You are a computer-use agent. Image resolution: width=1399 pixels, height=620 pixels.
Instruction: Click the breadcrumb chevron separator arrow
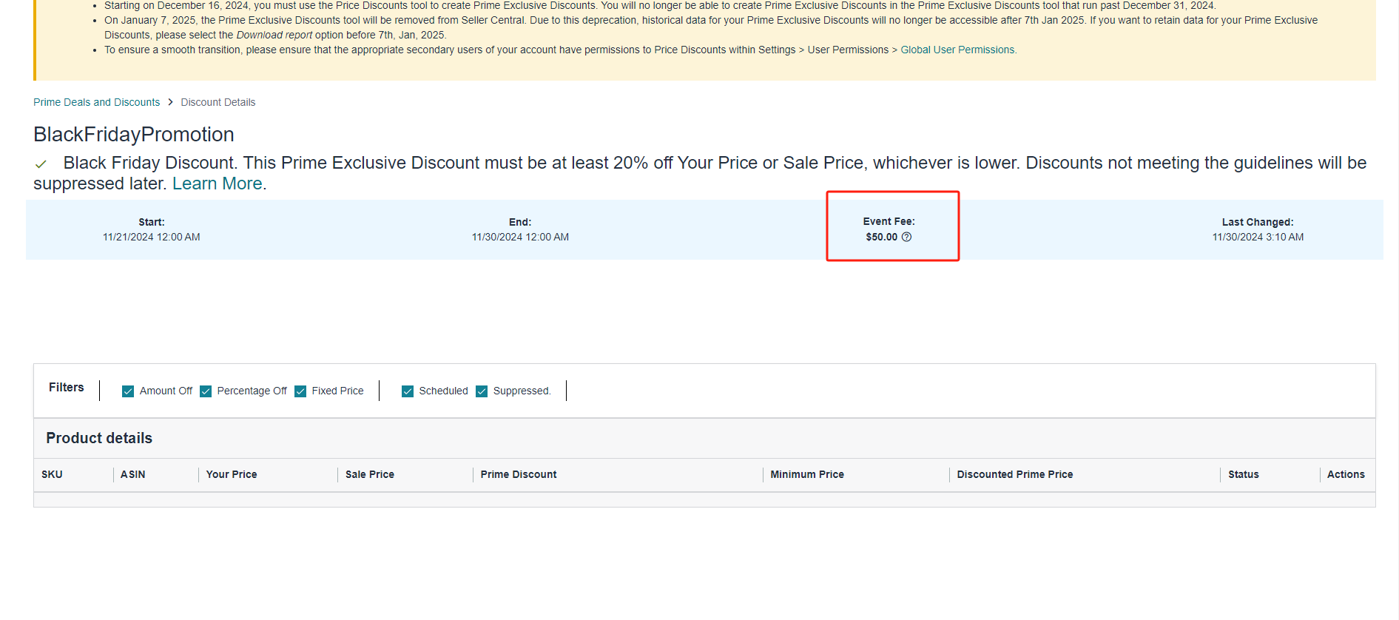click(x=170, y=102)
